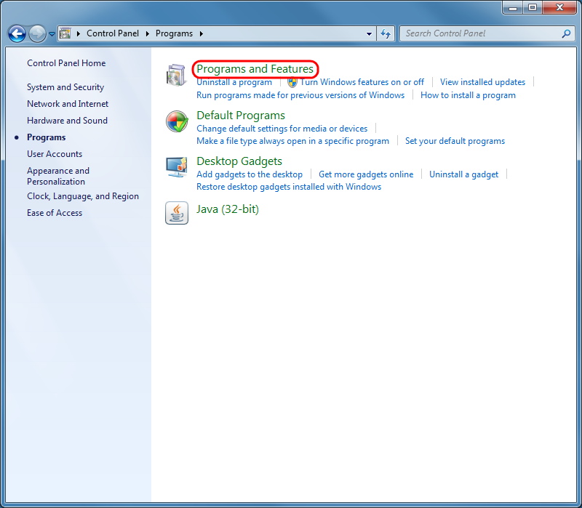Image resolution: width=582 pixels, height=508 pixels.
Task: Click Restore desktop gadgets installed with Windows
Action: 289,187
